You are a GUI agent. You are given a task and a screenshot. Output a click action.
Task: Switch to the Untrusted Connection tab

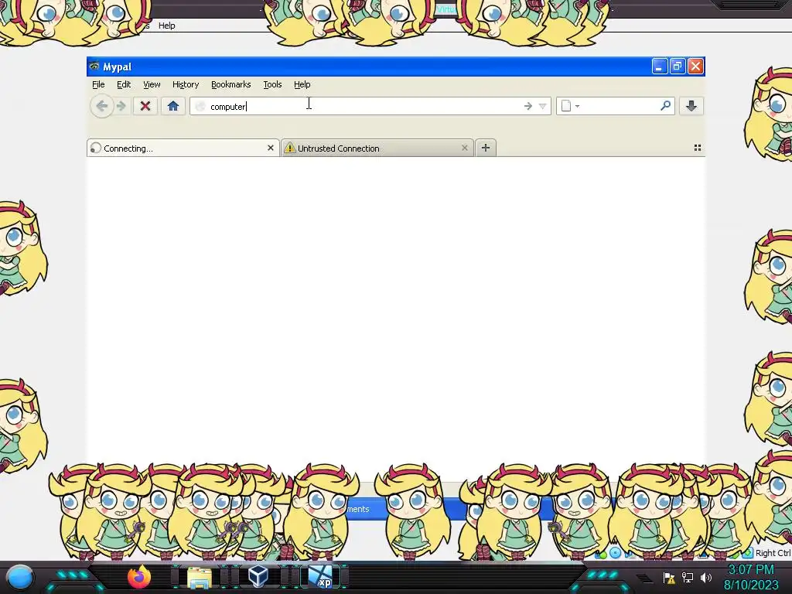377,148
